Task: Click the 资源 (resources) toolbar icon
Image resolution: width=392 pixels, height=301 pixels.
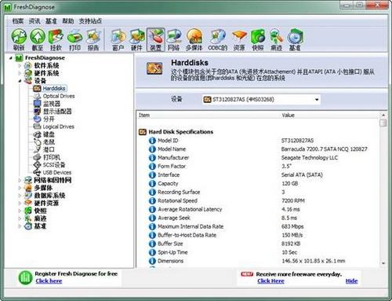Action: [239, 39]
